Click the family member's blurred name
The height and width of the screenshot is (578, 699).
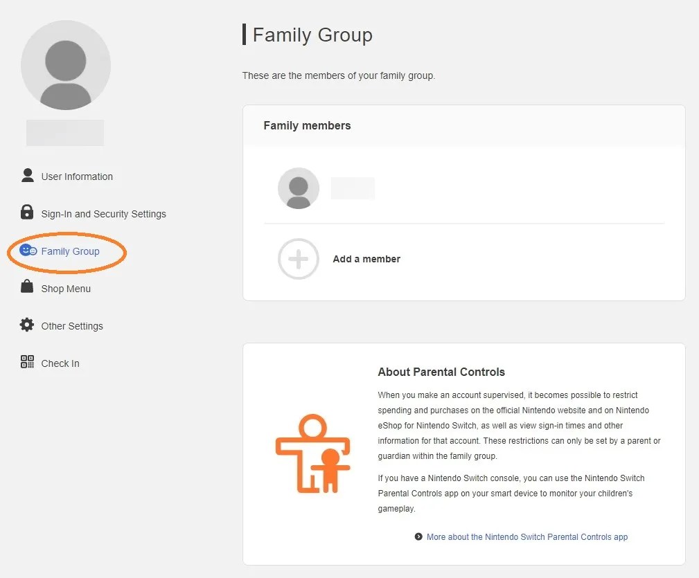353,188
